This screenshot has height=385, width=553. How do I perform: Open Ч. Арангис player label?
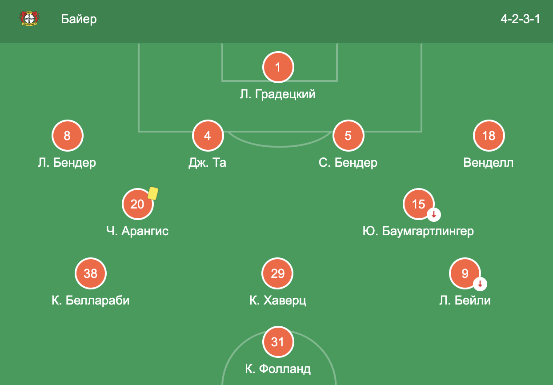click(x=137, y=232)
